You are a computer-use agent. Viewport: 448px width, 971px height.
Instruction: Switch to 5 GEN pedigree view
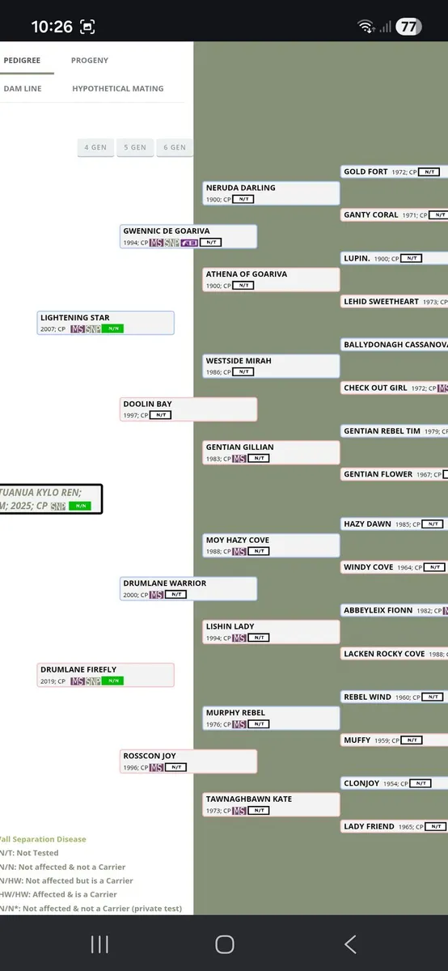(135, 147)
